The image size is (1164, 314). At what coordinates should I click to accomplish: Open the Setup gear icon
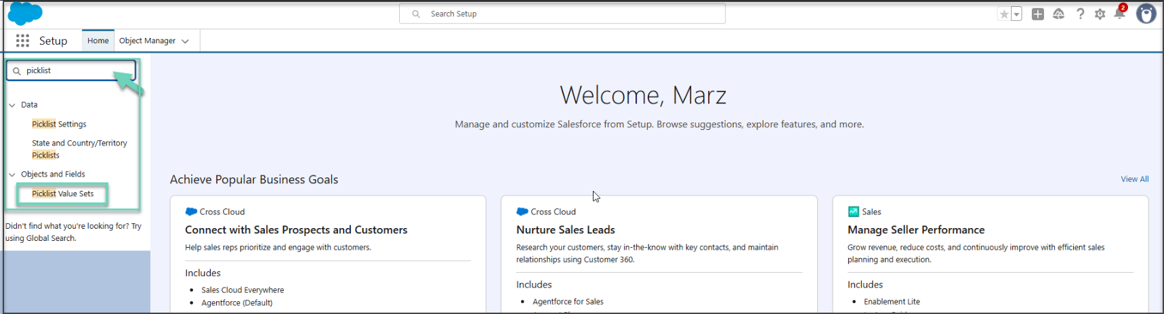coord(1100,14)
